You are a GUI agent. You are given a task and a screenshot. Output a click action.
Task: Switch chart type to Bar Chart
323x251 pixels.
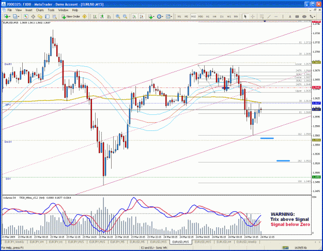click(x=95, y=17)
